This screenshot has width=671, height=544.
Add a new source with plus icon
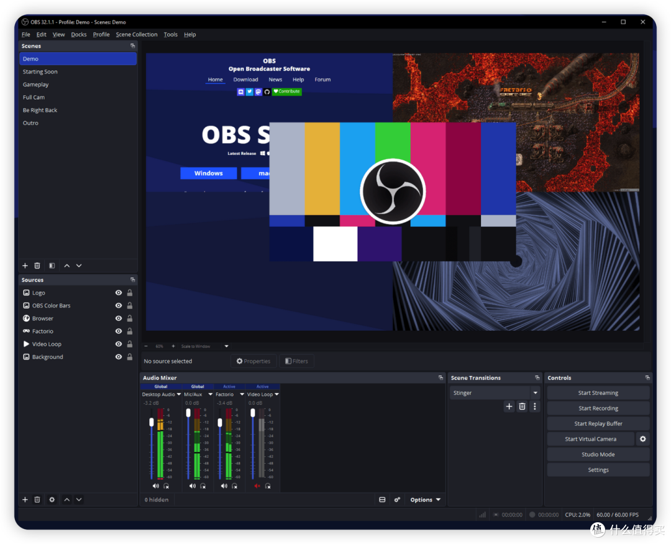pyautogui.click(x=25, y=499)
